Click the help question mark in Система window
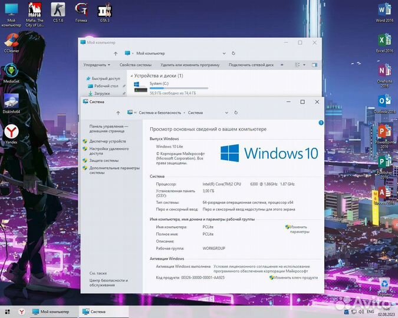The width and height of the screenshot is (398, 318). point(321,122)
